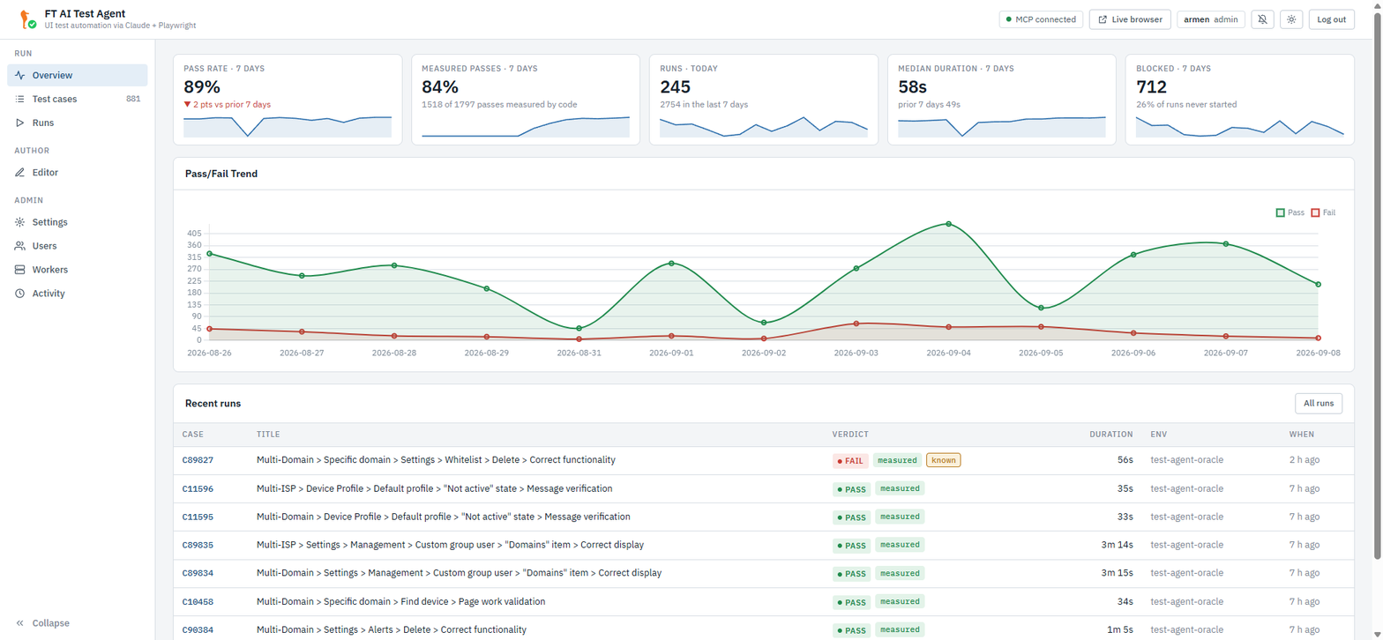Click the MCP connected status indicator
Image resolution: width=1383 pixels, height=640 pixels.
(1041, 19)
